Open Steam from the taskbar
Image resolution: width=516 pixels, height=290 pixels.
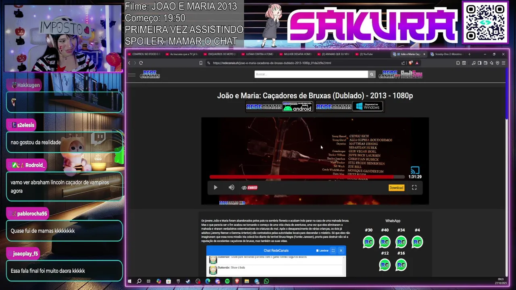click(x=188, y=281)
